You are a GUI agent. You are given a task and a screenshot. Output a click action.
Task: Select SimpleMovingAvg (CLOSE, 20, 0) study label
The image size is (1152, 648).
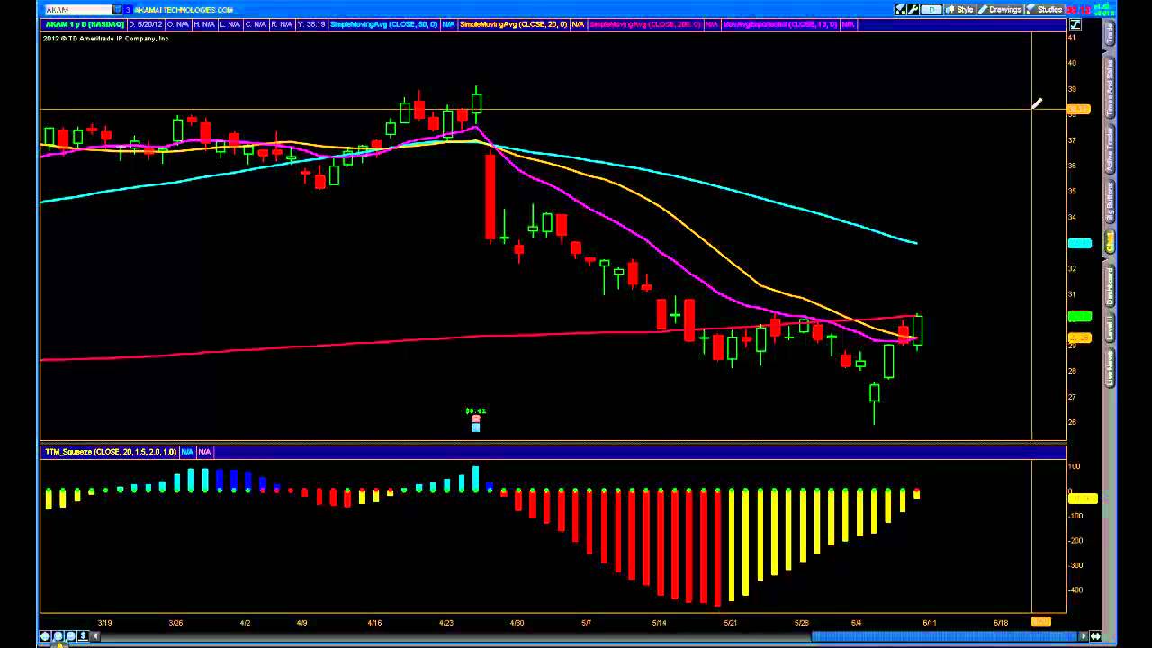pyautogui.click(x=513, y=24)
